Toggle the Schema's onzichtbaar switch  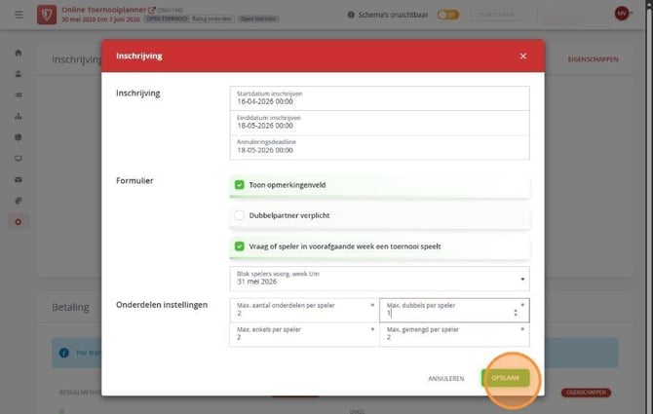tap(447, 15)
